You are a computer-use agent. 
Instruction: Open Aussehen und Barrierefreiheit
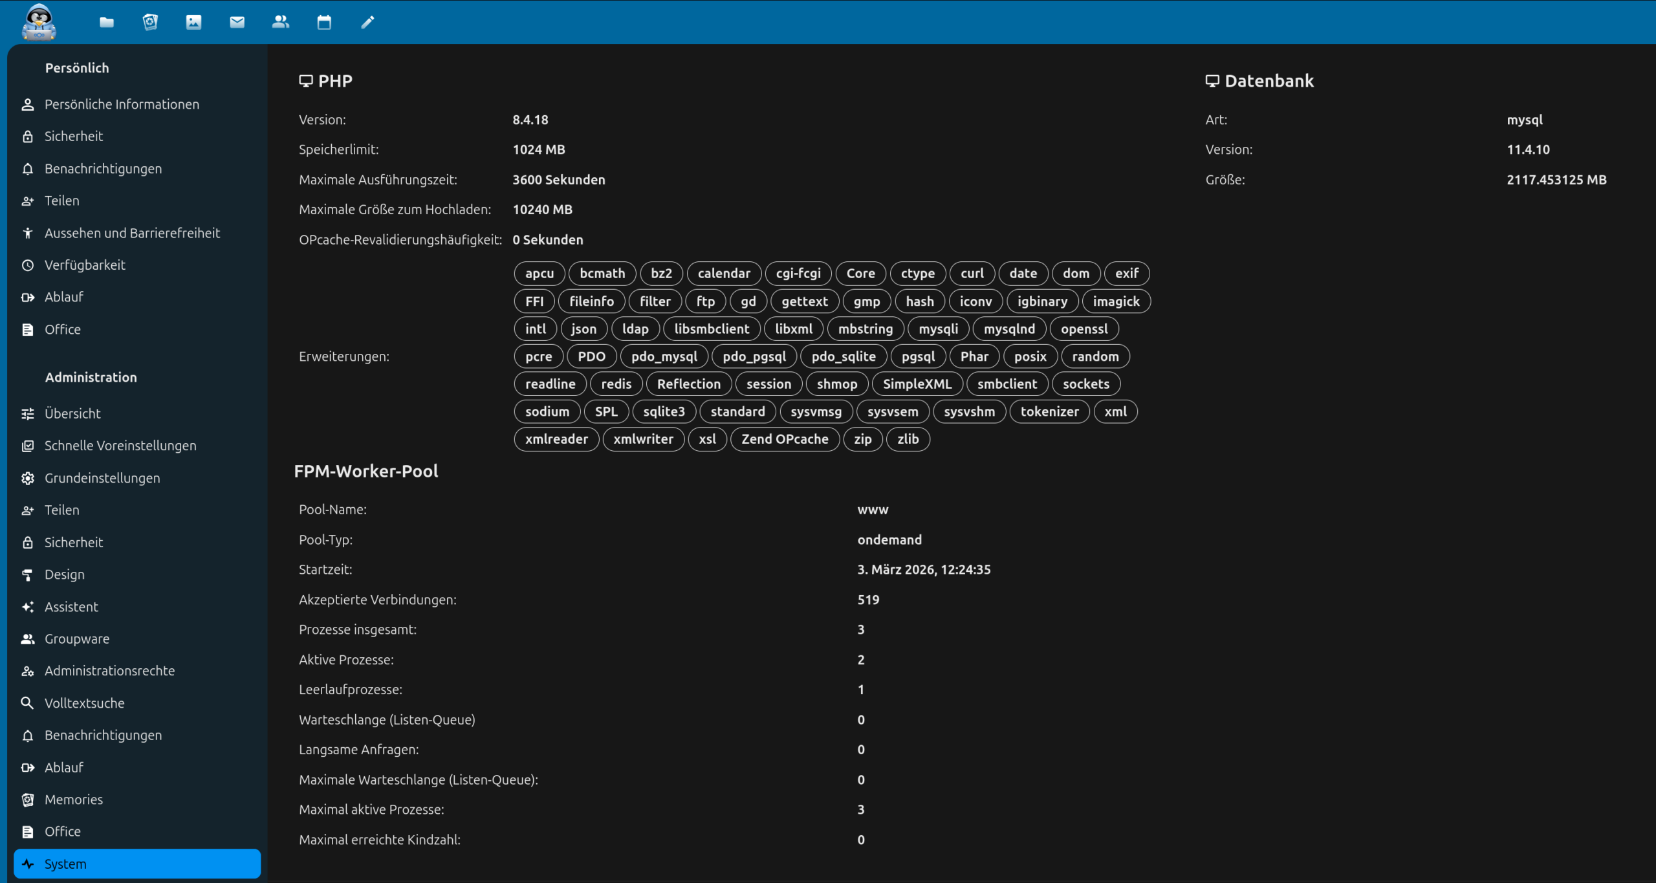pyautogui.click(x=132, y=233)
